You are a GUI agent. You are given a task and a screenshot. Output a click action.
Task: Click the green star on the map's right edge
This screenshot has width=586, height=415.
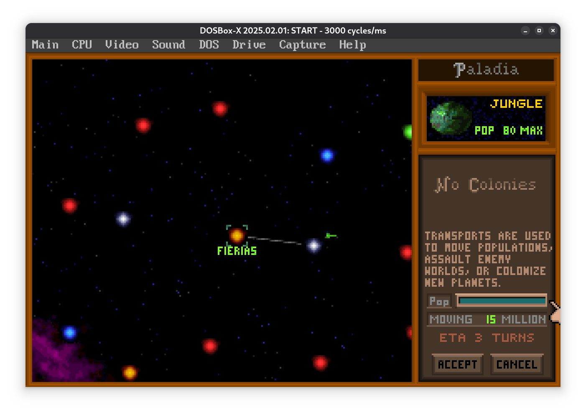point(408,132)
